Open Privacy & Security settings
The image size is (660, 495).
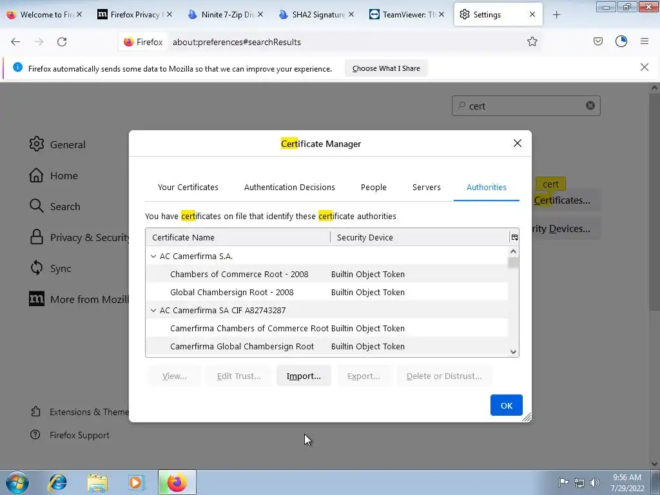79,237
